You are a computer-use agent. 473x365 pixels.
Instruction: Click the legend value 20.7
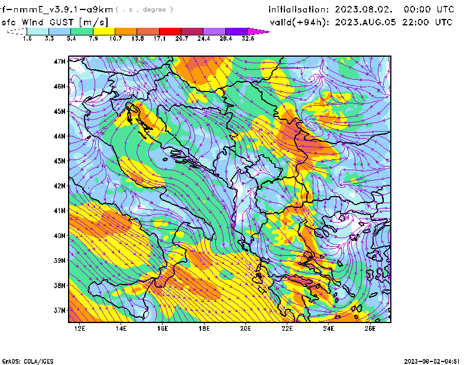182,38
